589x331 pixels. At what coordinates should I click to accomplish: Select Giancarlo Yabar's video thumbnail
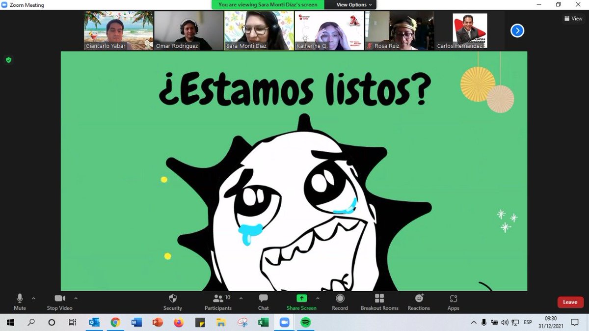pyautogui.click(x=118, y=31)
